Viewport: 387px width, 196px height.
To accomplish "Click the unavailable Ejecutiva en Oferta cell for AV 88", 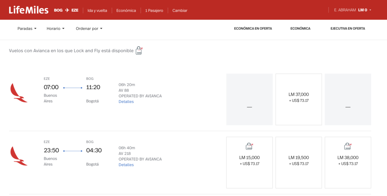I will [348, 99].
